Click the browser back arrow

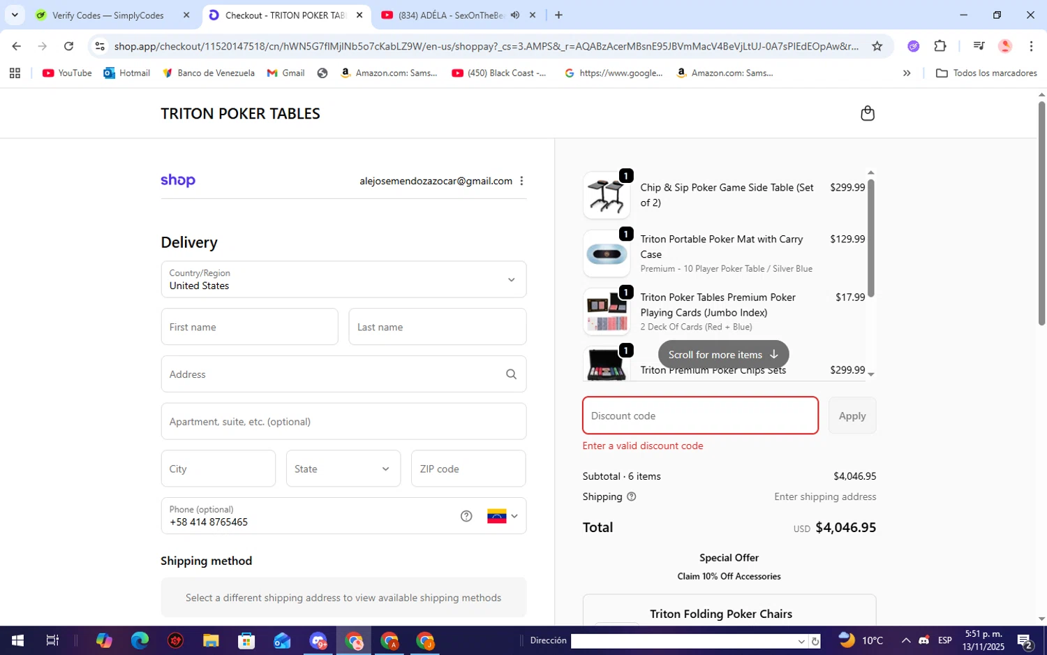(17, 46)
